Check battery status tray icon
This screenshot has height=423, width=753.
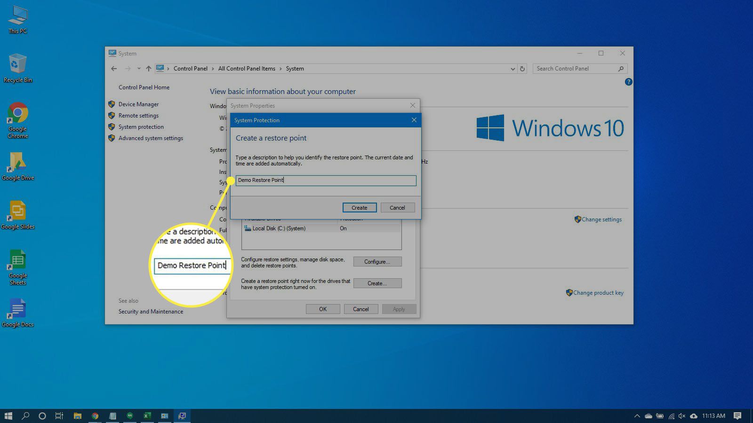click(x=660, y=415)
